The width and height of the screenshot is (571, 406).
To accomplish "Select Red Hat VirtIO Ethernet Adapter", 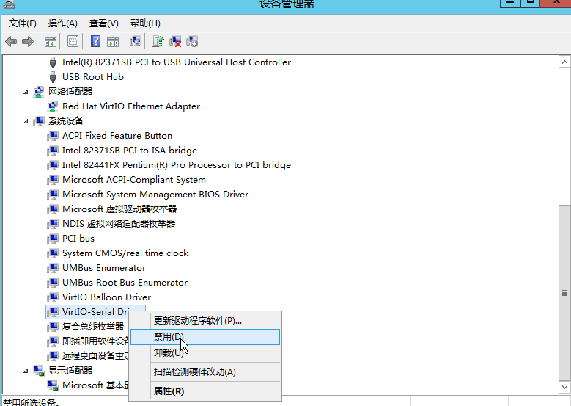I will point(130,106).
